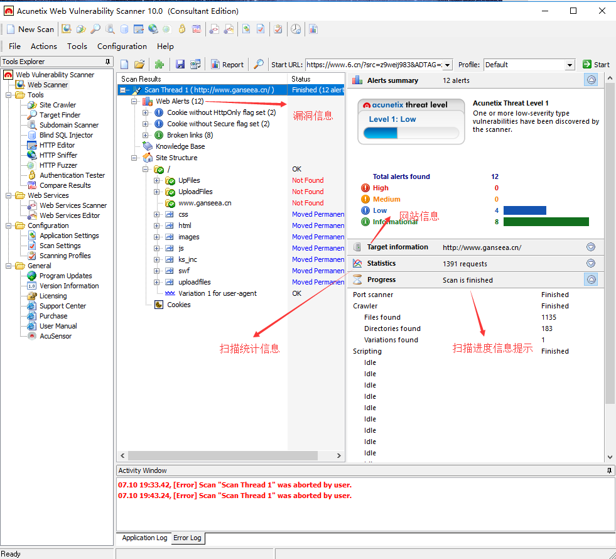
Task: Expand the Broken links (8) node
Action: (145, 135)
